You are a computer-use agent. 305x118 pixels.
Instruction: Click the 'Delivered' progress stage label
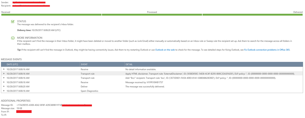(x=298, y=12)
